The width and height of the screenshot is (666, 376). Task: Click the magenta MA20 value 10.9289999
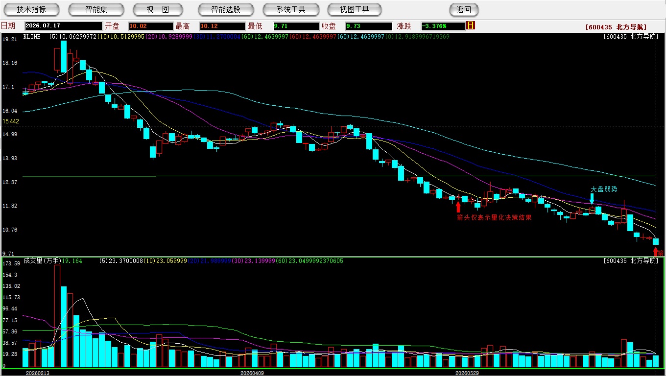tap(174, 36)
